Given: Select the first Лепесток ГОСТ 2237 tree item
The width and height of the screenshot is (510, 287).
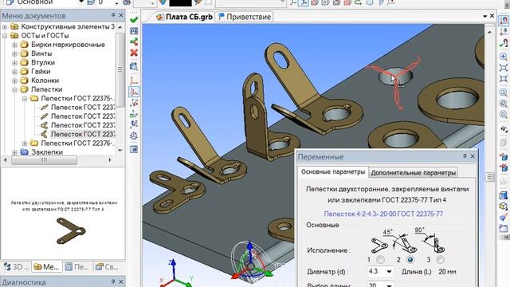Looking at the screenshot, I should tap(78, 107).
